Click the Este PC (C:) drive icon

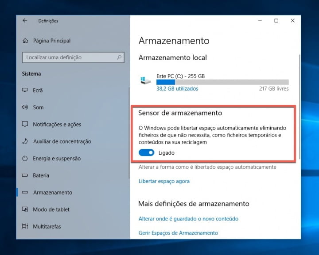click(146, 81)
